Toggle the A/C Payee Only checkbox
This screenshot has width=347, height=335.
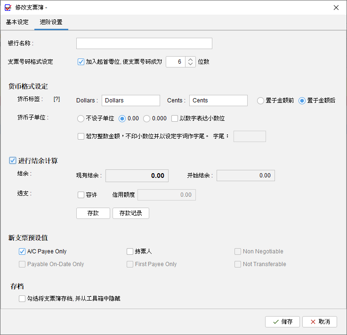[22, 251]
